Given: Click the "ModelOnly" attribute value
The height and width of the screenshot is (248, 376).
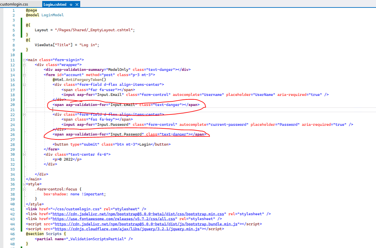Looking at the screenshot, I should 118,70.
